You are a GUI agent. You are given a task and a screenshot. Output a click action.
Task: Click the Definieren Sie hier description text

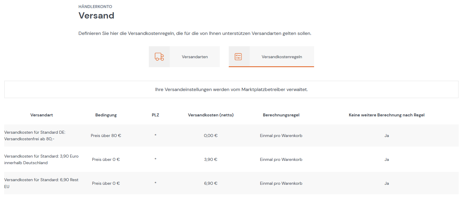pos(195,33)
